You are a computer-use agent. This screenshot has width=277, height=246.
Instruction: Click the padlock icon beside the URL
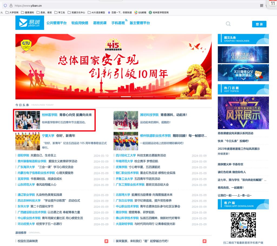(11, 5)
